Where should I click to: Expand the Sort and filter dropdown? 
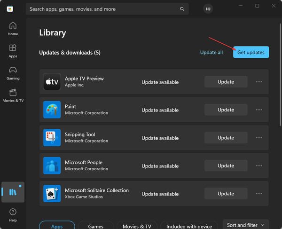point(246,225)
